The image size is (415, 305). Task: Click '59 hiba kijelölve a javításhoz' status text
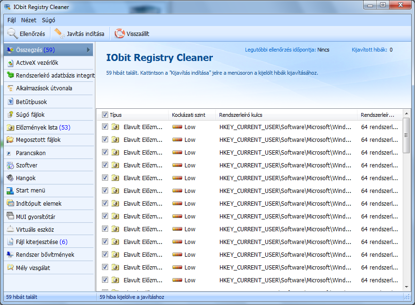point(132,297)
